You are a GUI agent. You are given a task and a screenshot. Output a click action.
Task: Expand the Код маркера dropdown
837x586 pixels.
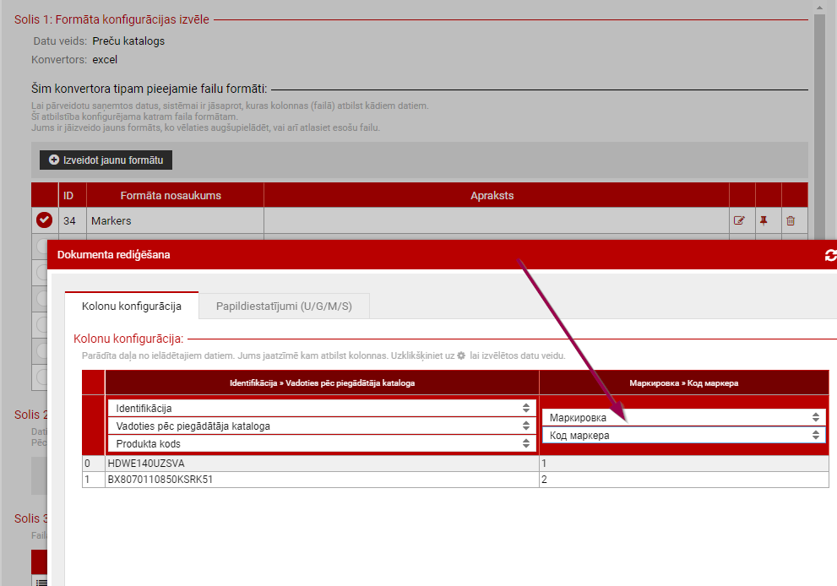[683, 436]
